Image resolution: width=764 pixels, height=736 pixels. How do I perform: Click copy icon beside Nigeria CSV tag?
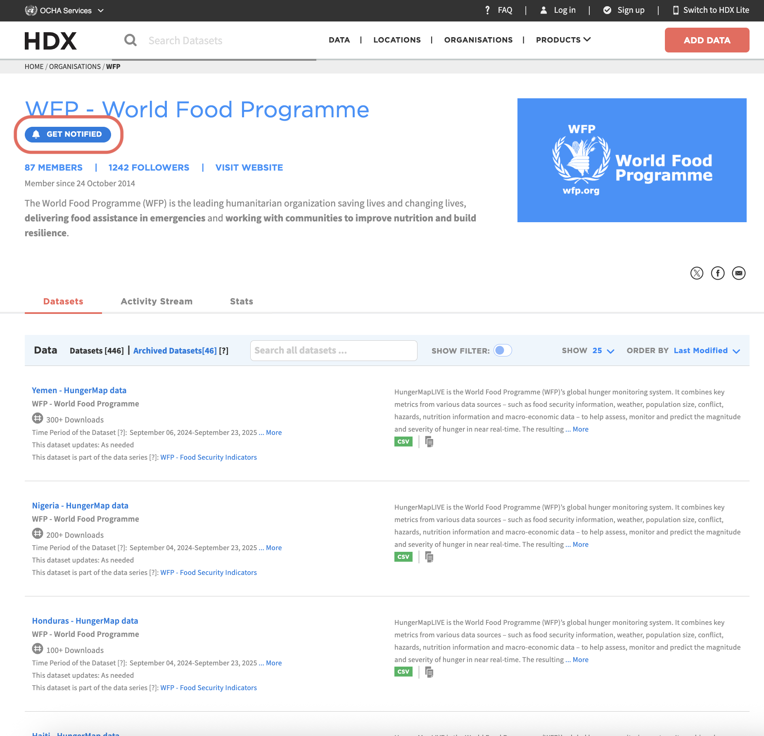click(x=429, y=557)
